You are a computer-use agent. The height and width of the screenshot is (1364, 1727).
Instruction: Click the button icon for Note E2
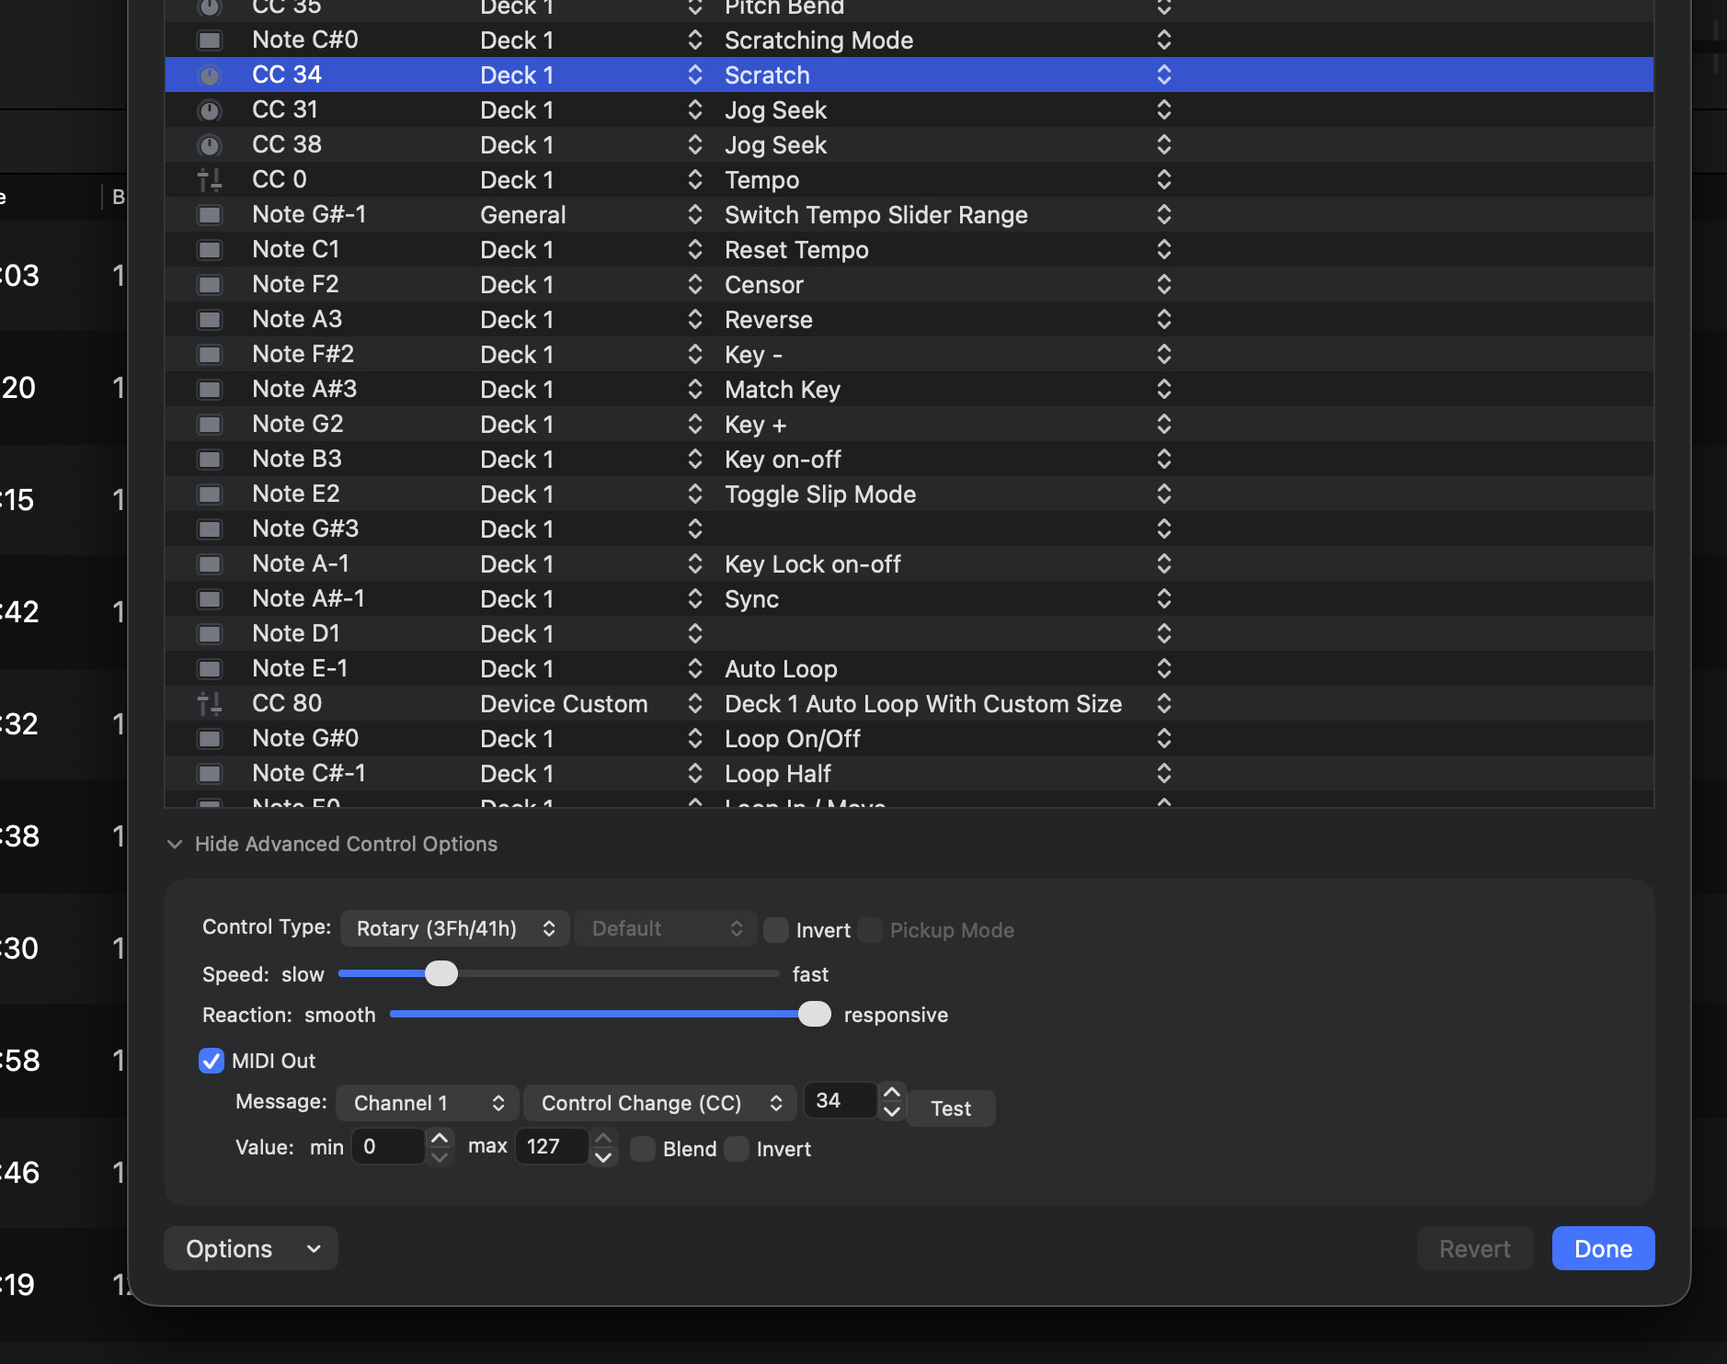pos(210,494)
